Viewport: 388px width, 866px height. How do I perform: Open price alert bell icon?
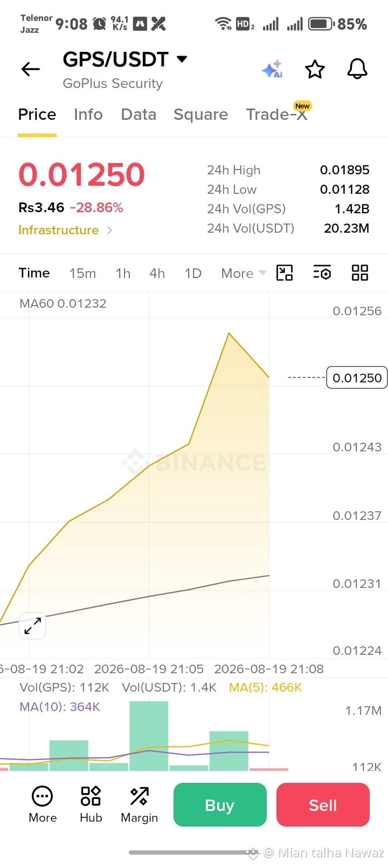point(357,69)
